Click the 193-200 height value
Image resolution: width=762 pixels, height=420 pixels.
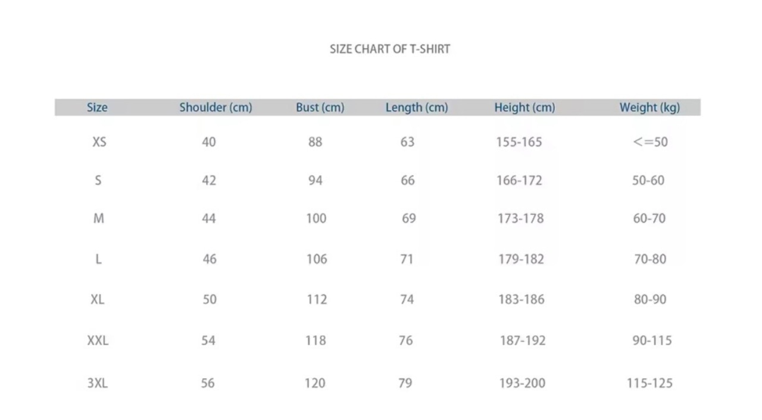(x=522, y=383)
